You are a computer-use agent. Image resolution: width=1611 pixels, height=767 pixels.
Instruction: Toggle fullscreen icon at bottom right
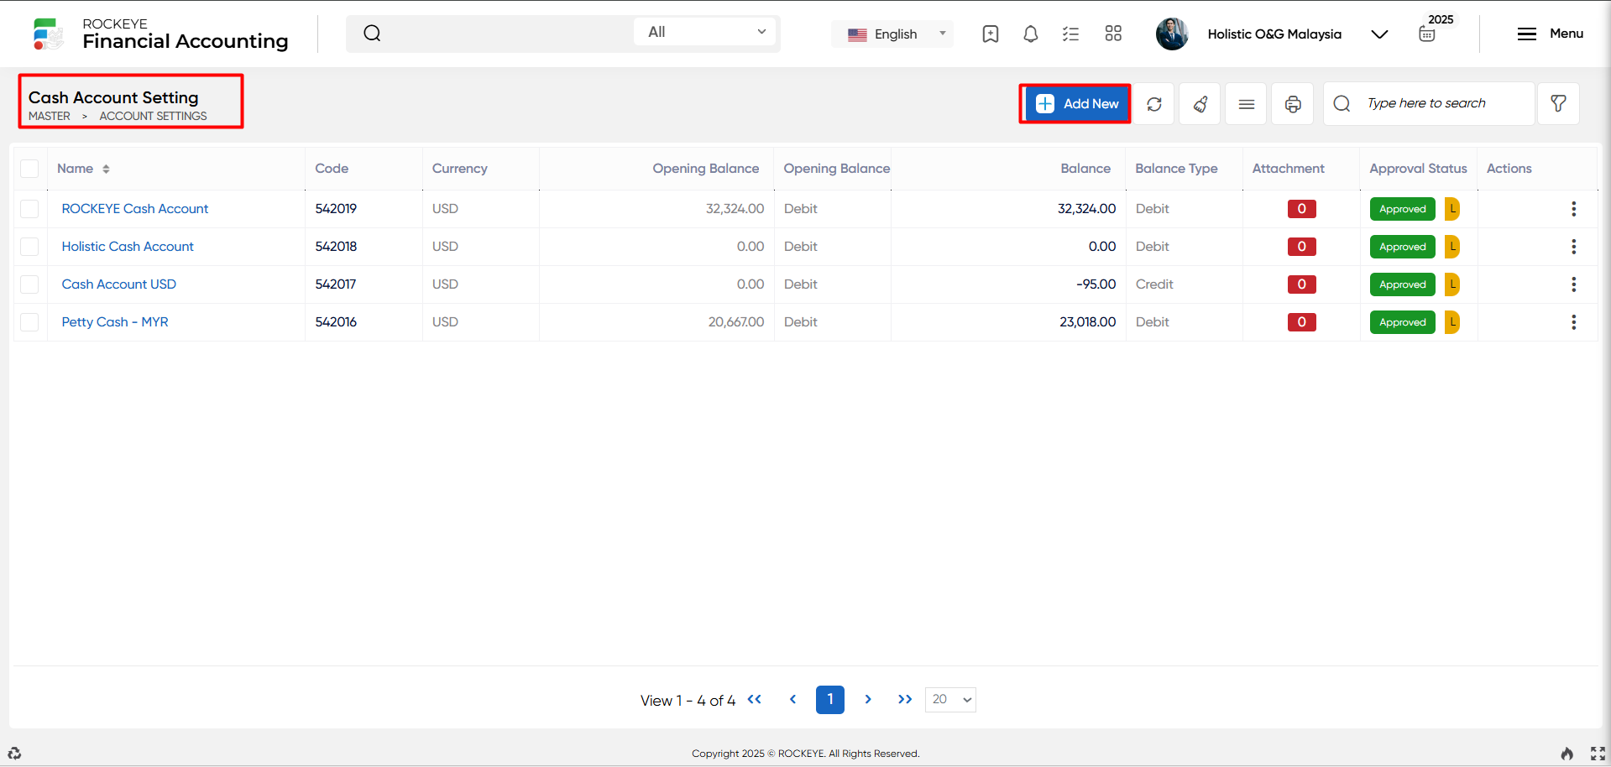pos(1598,754)
